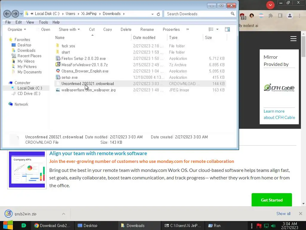Go forward using the Explorer forward arrow
Image resolution: width=306 pixels, height=230 pixels.
point(15,14)
